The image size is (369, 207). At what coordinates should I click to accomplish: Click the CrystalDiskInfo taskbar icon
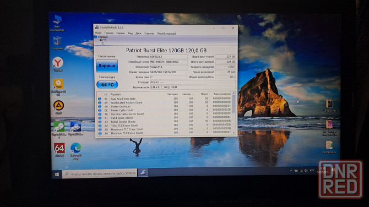[143, 173]
